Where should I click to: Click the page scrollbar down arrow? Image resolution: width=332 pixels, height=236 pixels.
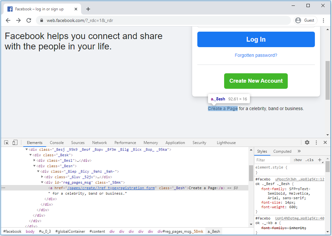coord(327,135)
